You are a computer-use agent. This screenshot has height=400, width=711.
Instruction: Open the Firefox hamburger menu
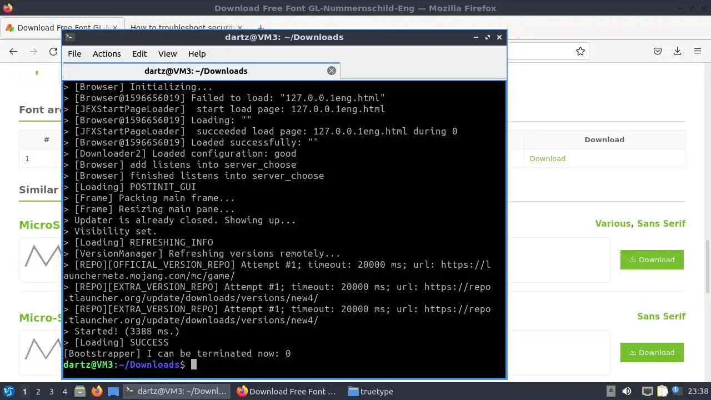click(698, 51)
